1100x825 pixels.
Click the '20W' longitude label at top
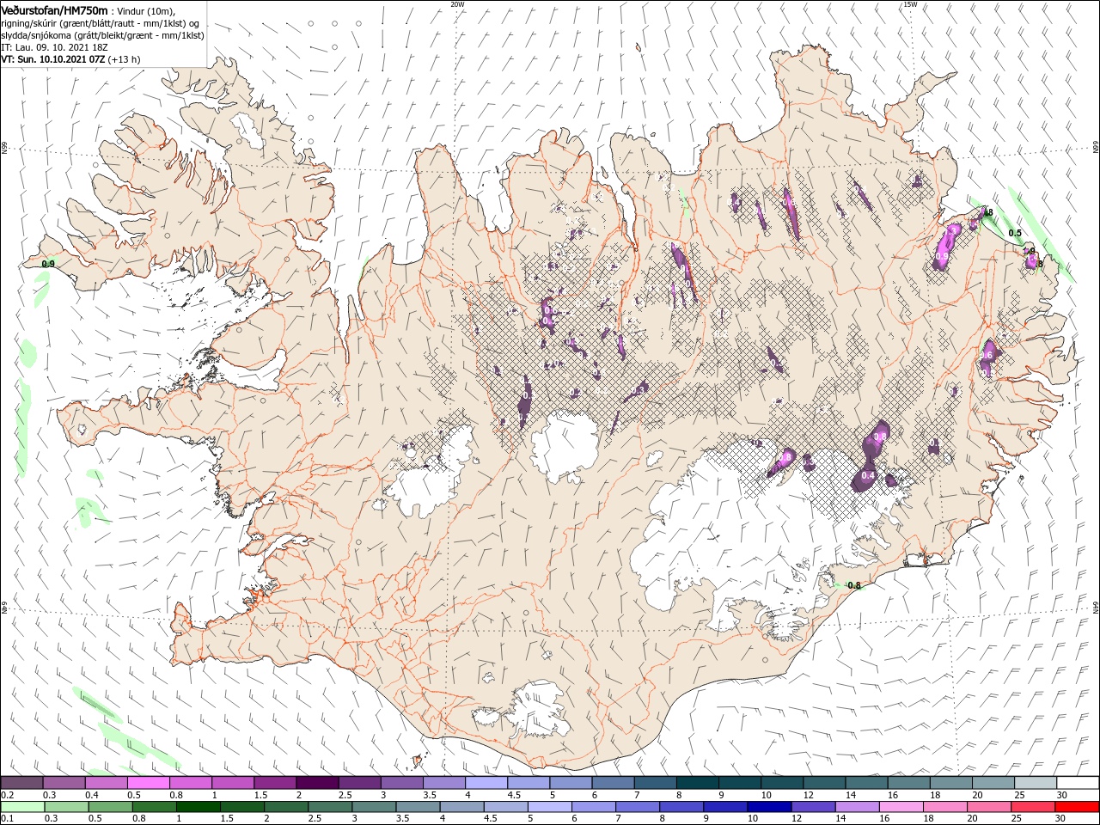(457, 4)
